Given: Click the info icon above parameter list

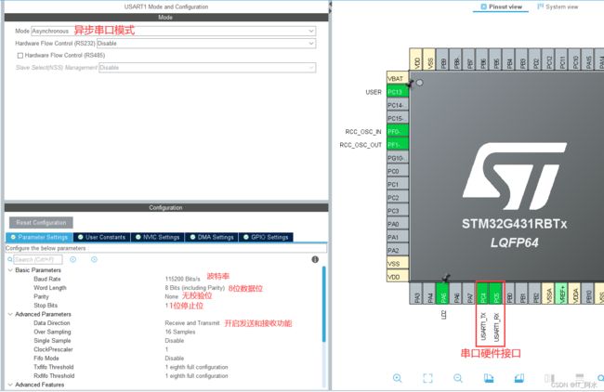Looking at the screenshot, I should point(315,259).
